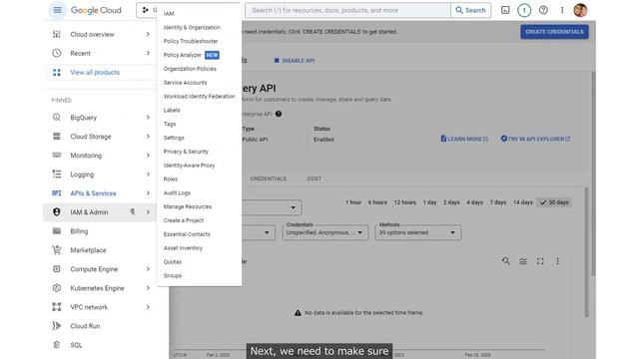Expand the Monitoring submenu chevron
Image resolution: width=639 pixels, height=359 pixels.
click(x=148, y=156)
